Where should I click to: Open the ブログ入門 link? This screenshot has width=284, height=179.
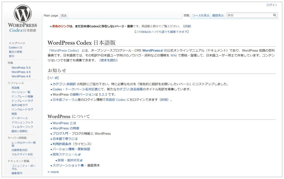pos(60,134)
